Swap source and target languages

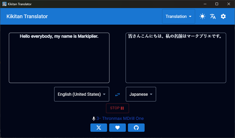tap(118, 94)
